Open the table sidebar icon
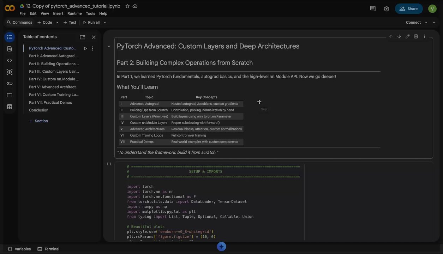The image size is (443, 254). coord(10,107)
